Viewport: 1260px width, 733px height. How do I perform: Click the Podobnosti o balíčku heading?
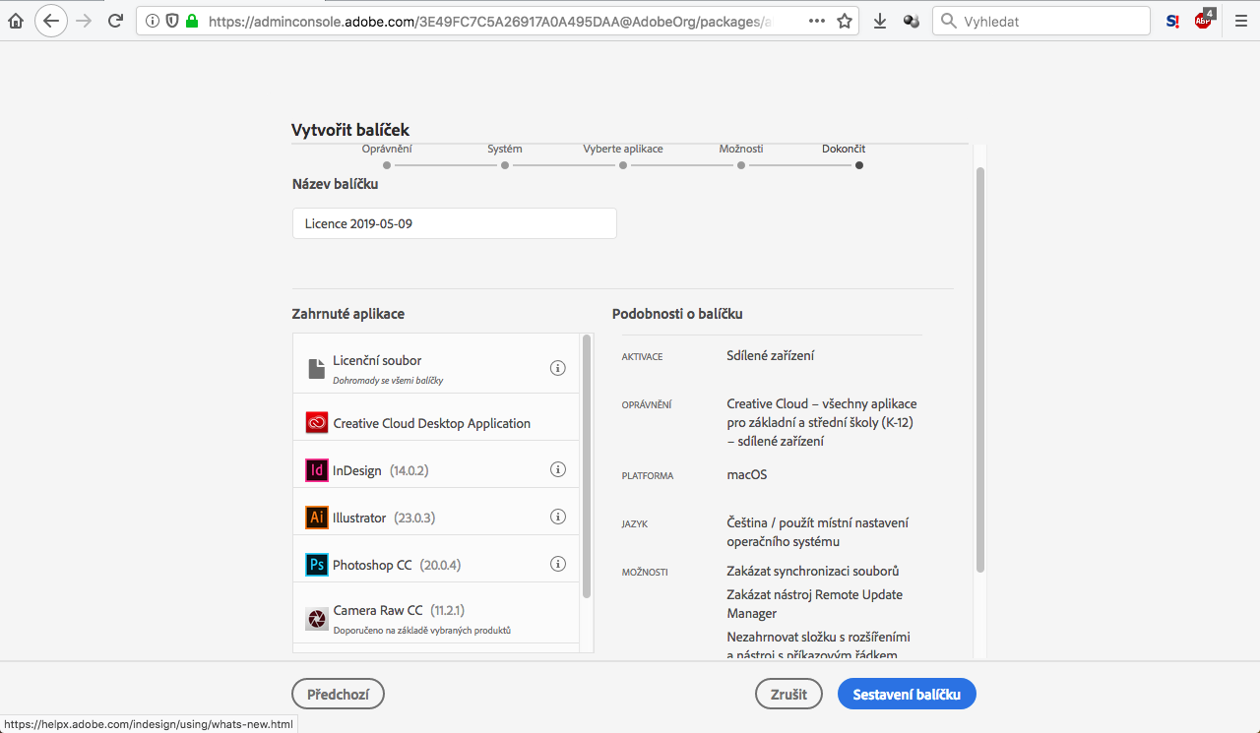click(677, 314)
